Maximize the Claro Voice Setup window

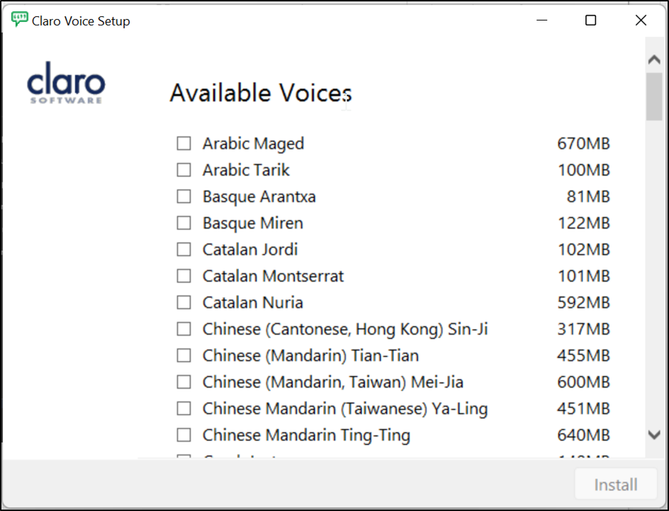[590, 21]
